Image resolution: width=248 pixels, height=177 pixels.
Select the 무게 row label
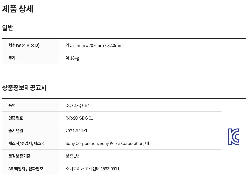tap(12, 58)
